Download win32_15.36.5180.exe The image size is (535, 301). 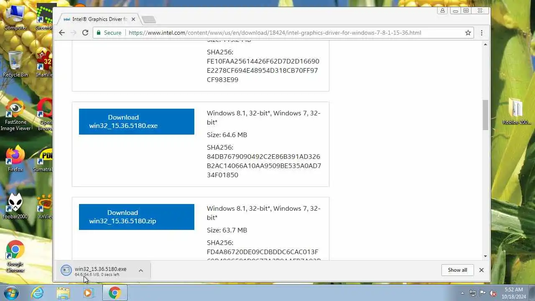pyautogui.click(x=137, y=122)
